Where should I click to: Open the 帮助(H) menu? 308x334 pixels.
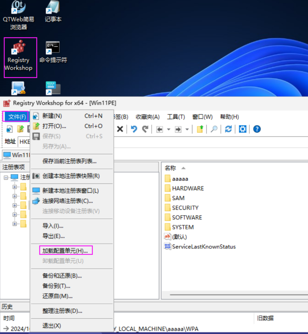point(229,117)
